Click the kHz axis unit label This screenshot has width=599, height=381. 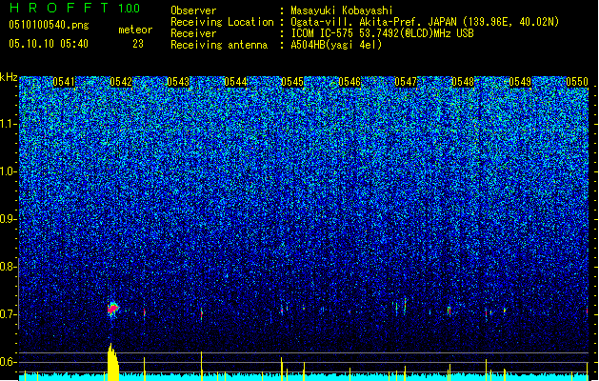tap(9, 77)
